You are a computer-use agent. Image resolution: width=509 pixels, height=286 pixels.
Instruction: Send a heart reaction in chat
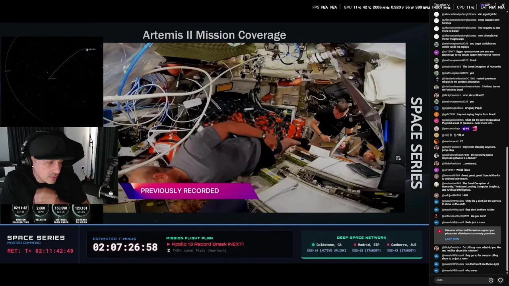point(500,280)
